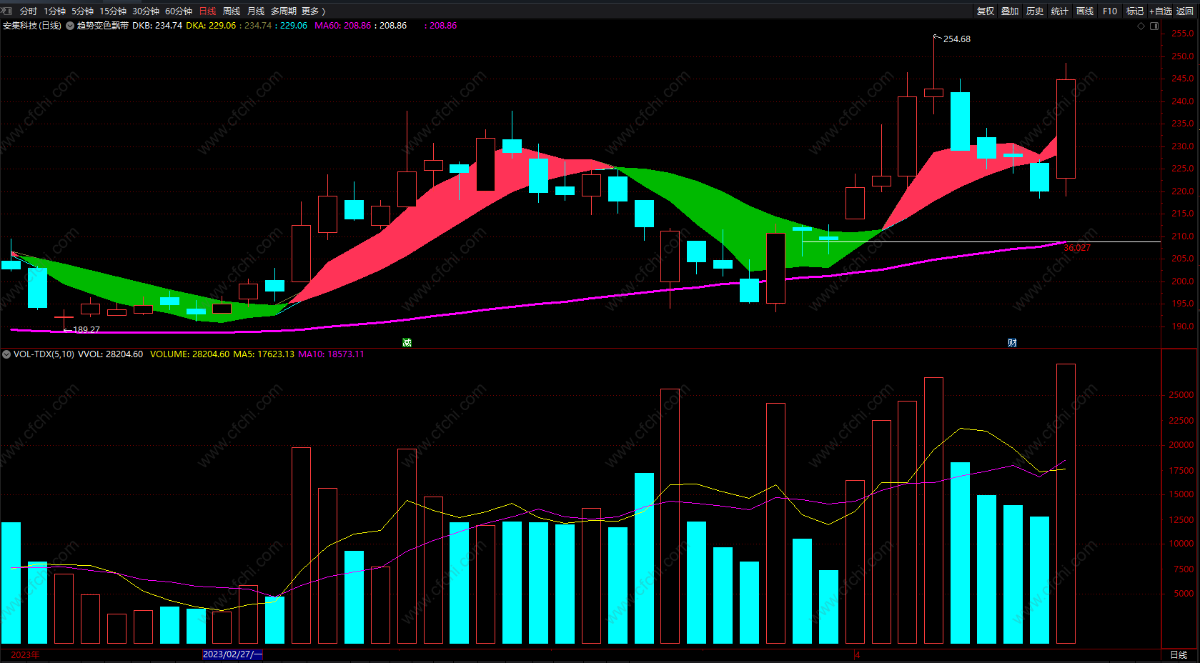Click the 日线 label at bottom-right corner
Image resolution: width=1200 pixels, height=663 pixels.
click(1179, 654)
